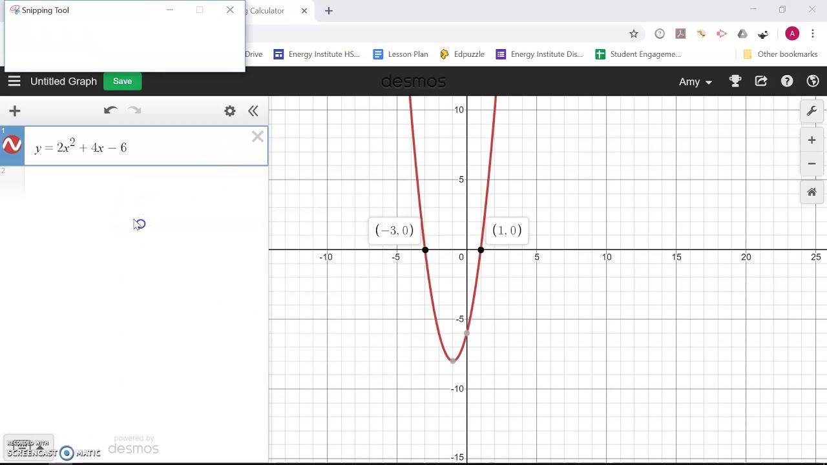Screen dimensions: 827x465
Task: Collapse the expression list panel
Action: [x=253, y=111]
